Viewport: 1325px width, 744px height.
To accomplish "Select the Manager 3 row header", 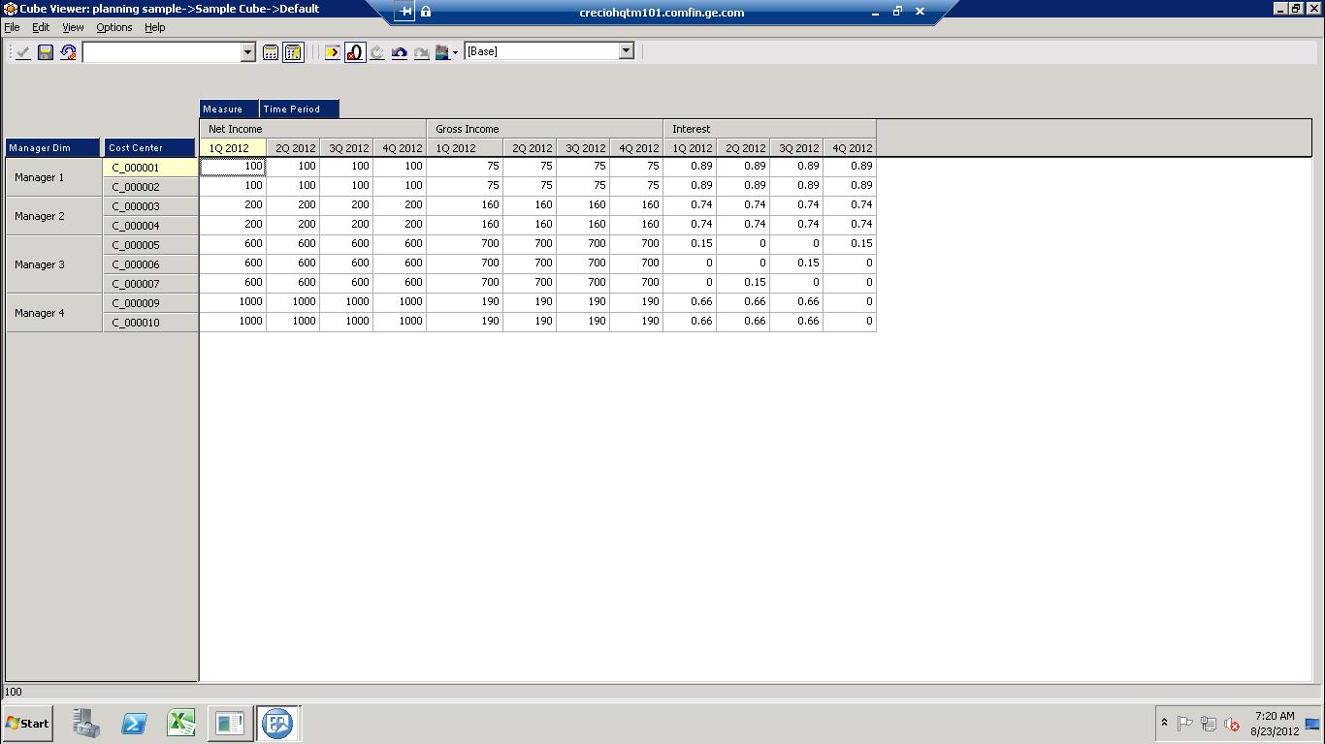I will (54, 264).
